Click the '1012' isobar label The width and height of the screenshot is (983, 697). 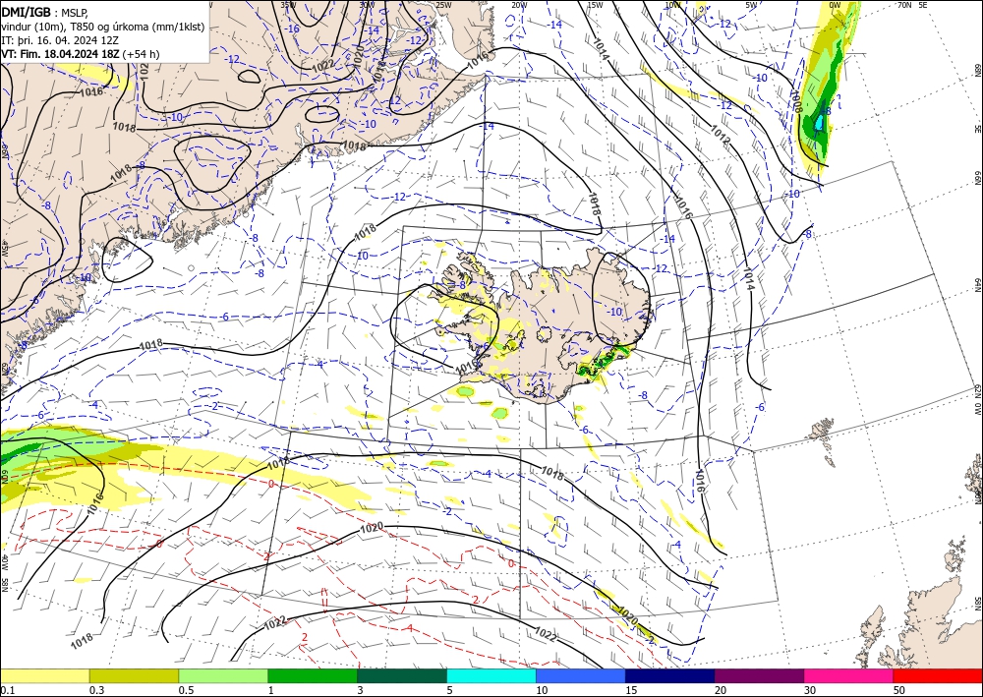721,136
